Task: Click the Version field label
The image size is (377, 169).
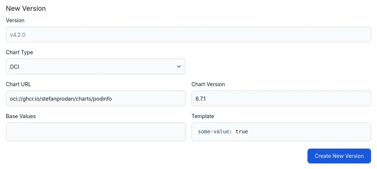Action: 15,20
